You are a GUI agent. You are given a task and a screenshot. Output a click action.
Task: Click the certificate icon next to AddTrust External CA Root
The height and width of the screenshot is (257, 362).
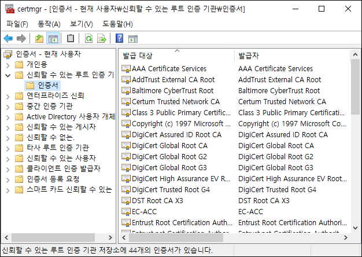[126, 80]
